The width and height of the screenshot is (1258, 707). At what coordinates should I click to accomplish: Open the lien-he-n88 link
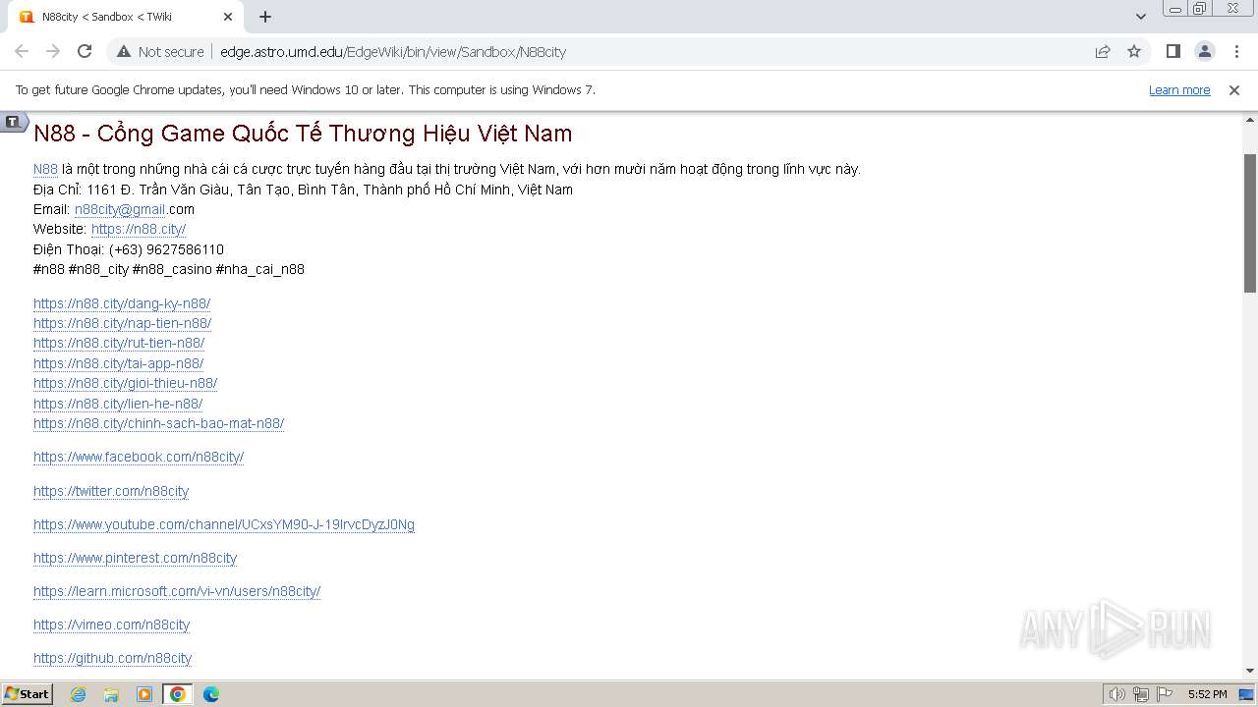[x=118, y=404]
